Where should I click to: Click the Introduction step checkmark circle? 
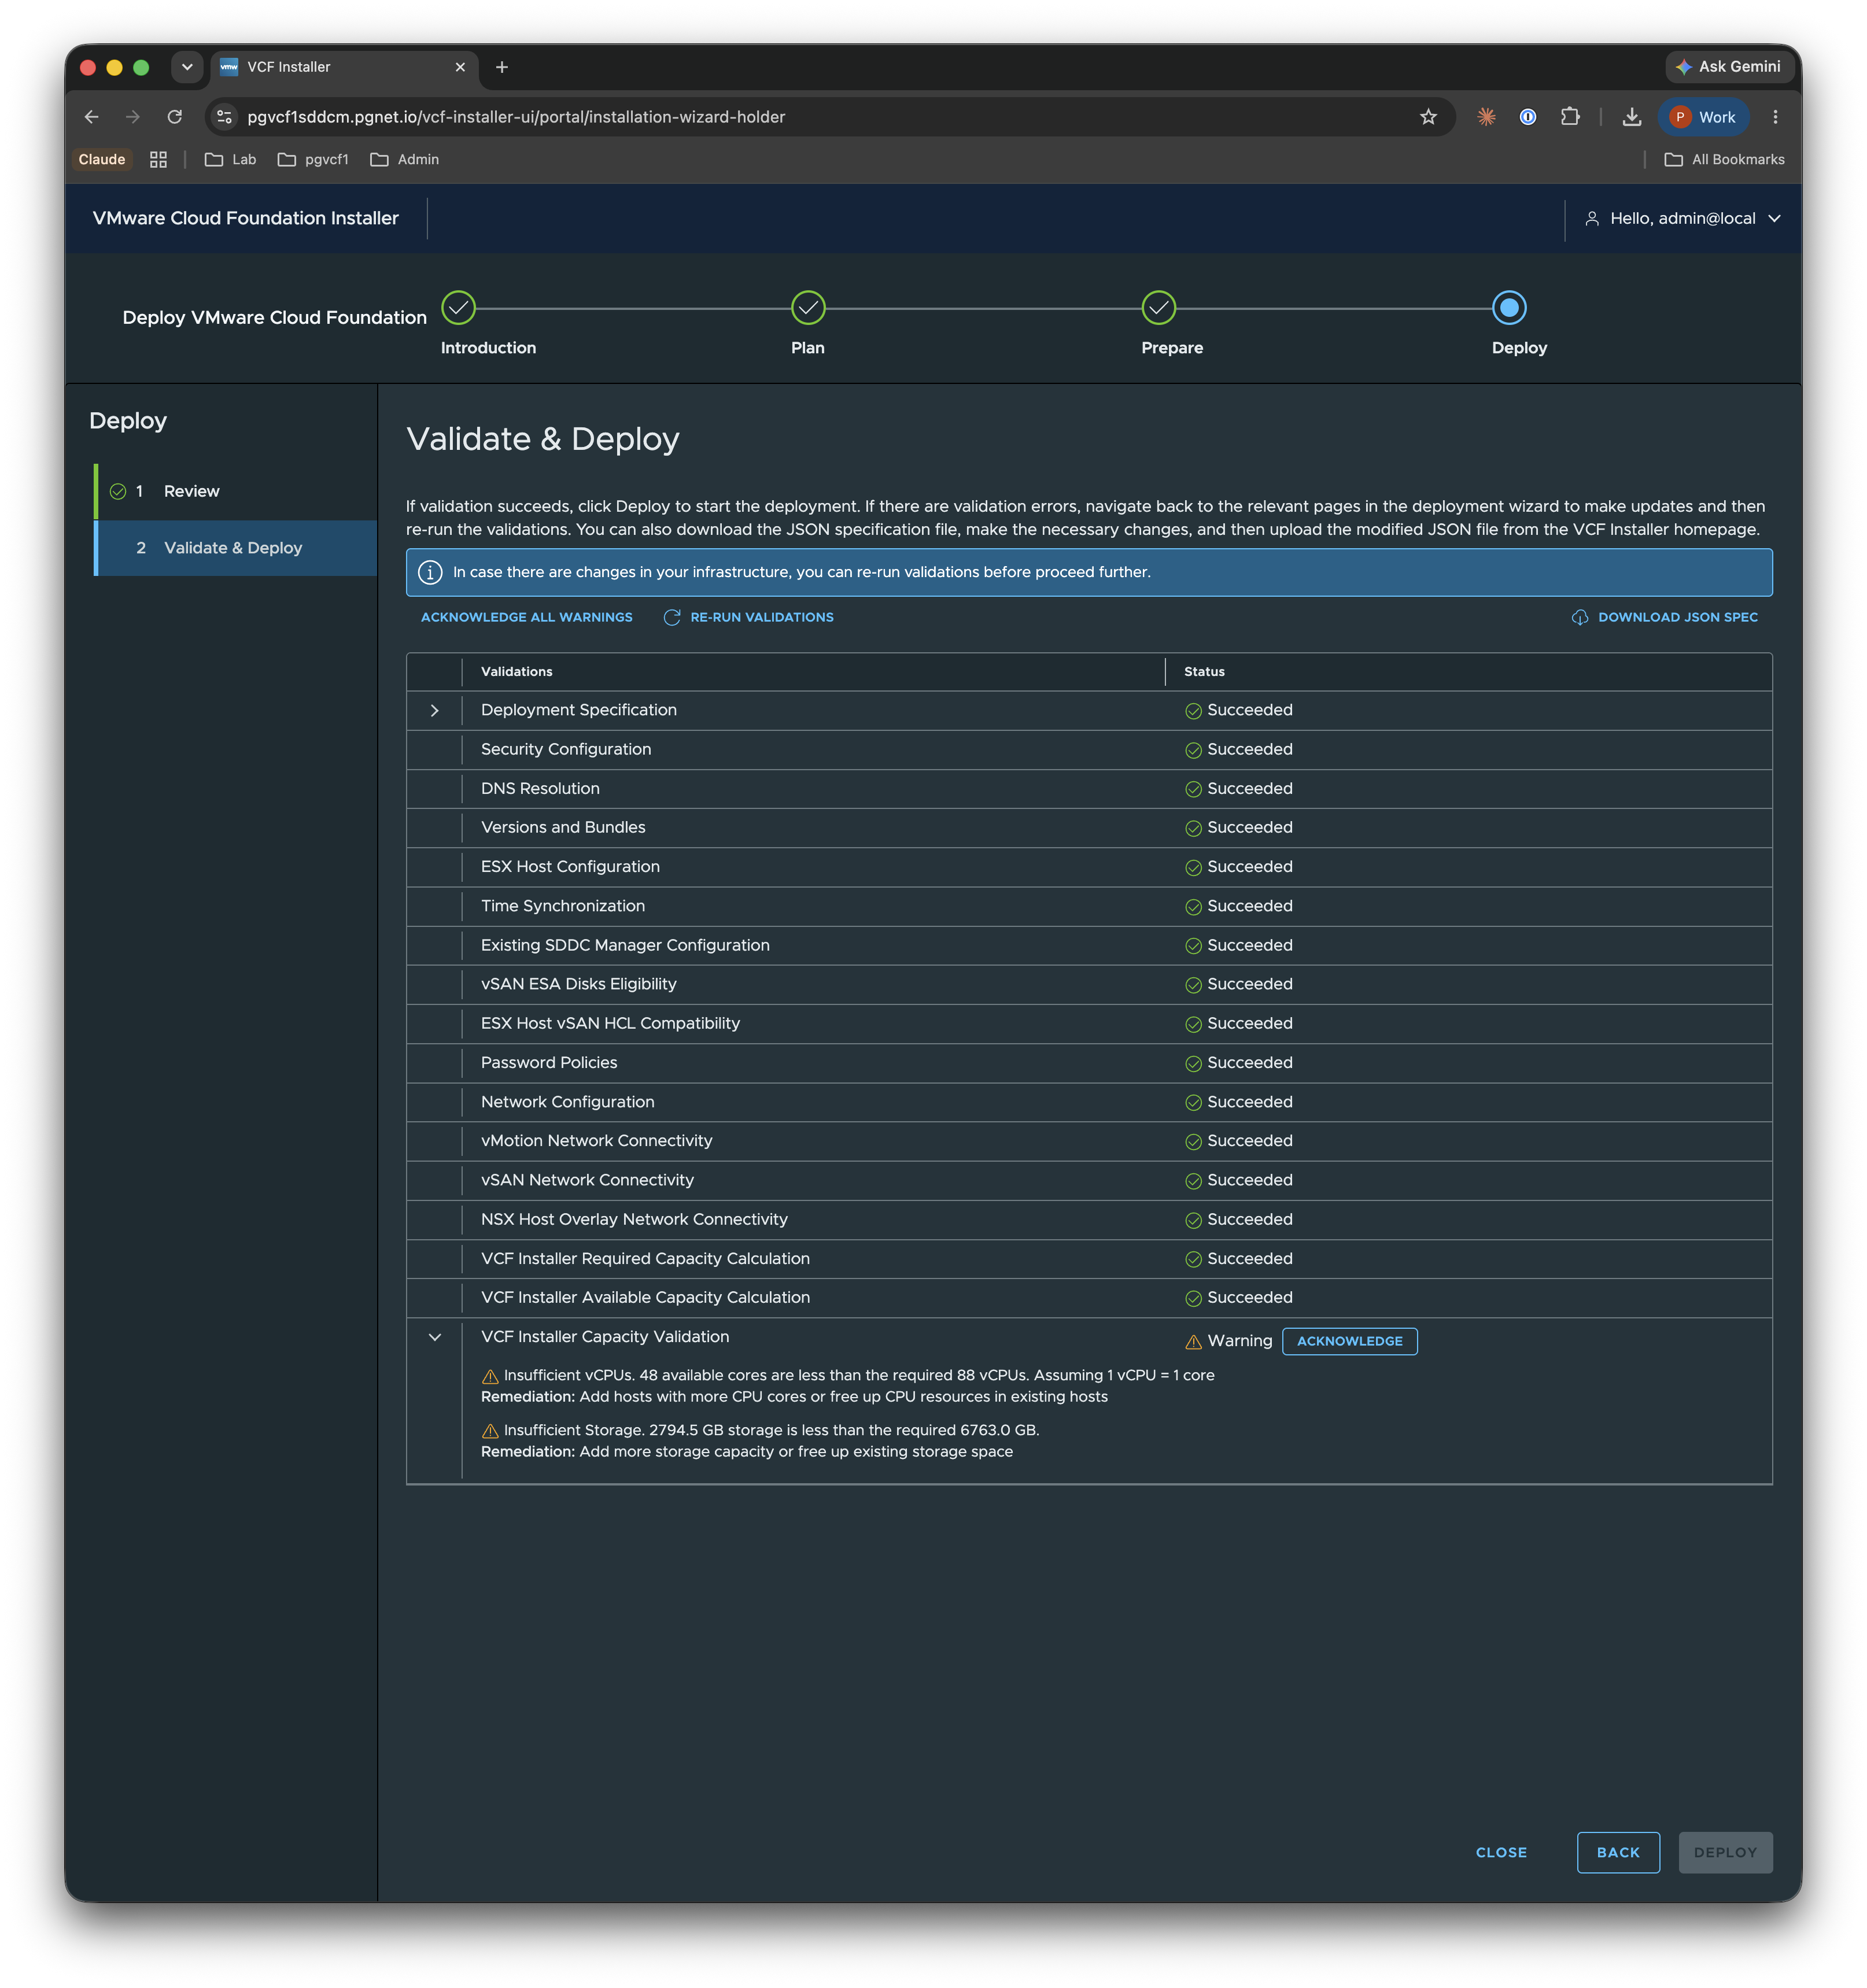459,308
